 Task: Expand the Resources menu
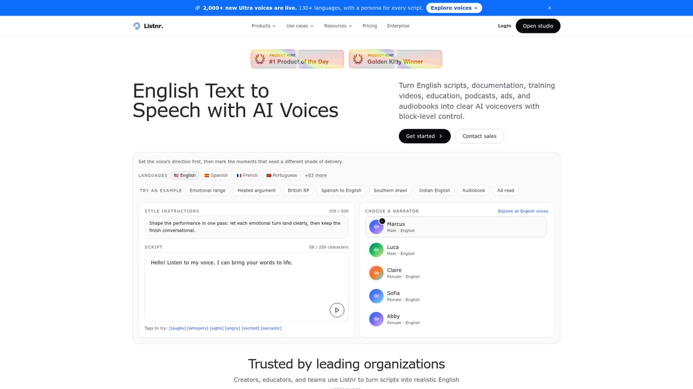click(x=338, y=26)
